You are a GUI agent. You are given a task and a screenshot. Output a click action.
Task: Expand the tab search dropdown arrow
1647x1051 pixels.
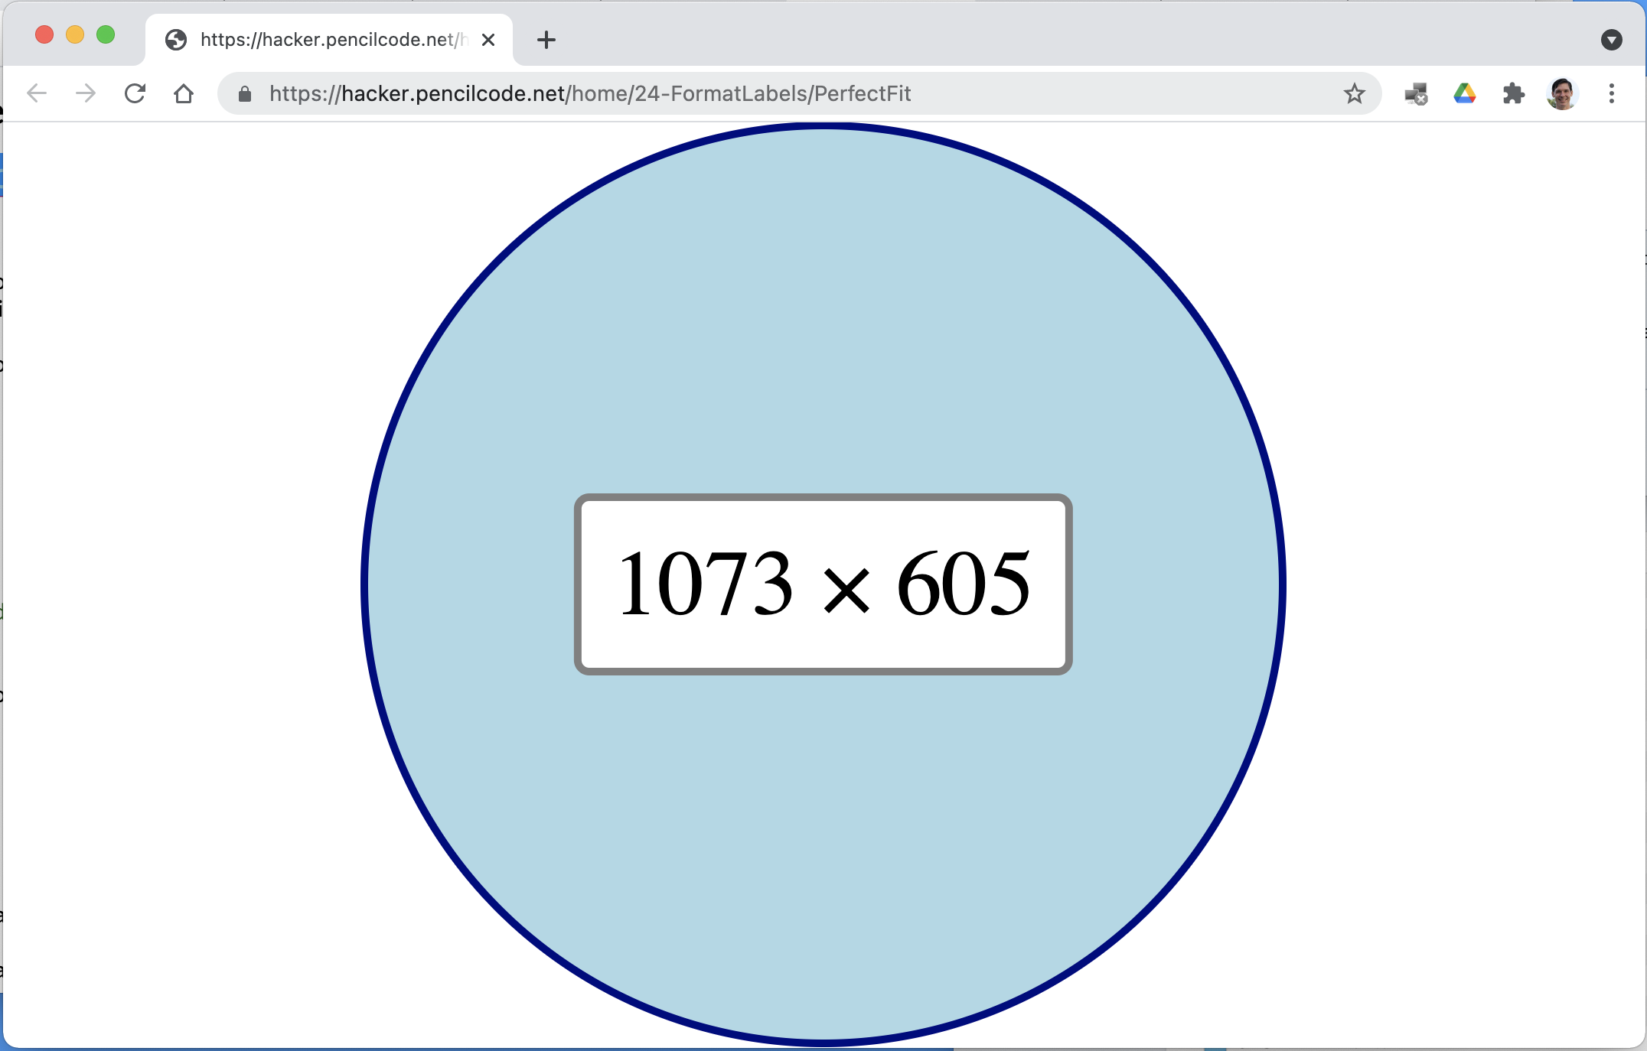(x=1611, y=40)
